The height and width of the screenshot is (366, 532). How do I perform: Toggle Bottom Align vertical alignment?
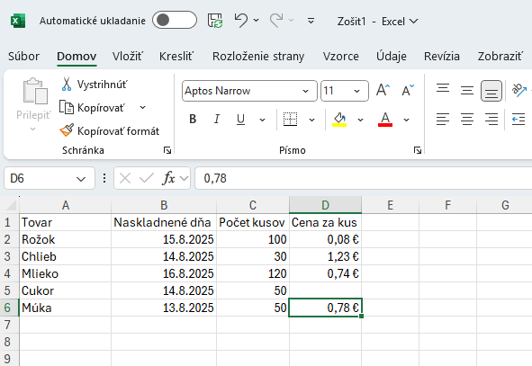(491, 91)
